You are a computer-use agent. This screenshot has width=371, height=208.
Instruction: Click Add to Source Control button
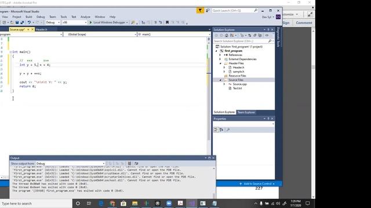(257, 184)
